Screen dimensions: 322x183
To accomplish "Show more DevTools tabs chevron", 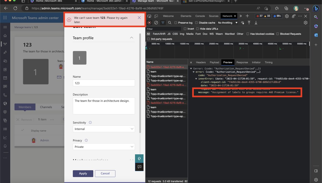I will pyautogui.click(x=240, y=16).
